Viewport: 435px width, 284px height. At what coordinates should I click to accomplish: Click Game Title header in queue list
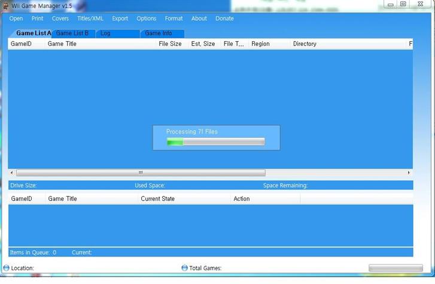pyautogui.click(x=92, y=199)
